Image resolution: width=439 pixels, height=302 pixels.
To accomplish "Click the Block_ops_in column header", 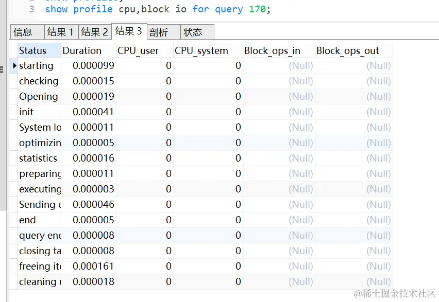I will pyautogui.click(x=279, y=50).
